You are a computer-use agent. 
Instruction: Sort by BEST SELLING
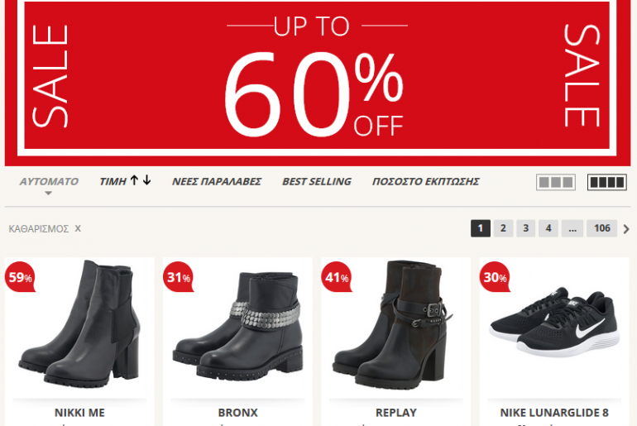pyautogui.click(x=317, y=181)
